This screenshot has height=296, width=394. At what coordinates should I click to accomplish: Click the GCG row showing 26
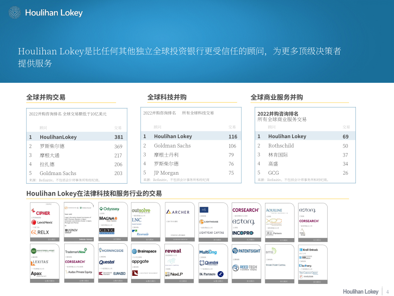click(x=305, y=173)
